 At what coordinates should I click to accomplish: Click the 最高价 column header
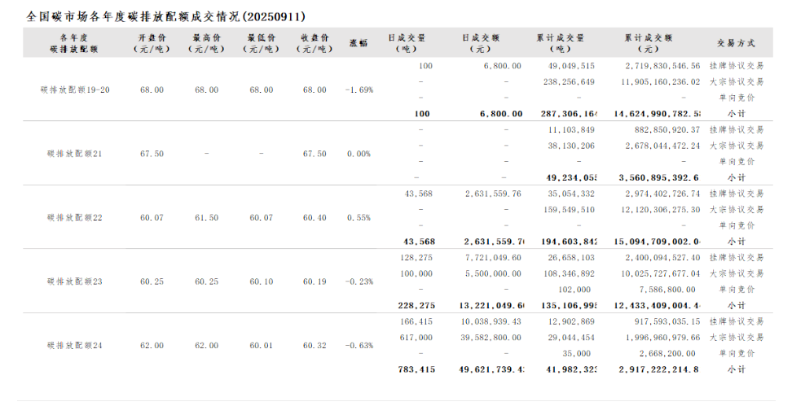pyautogui.click(x=206, y=43)
